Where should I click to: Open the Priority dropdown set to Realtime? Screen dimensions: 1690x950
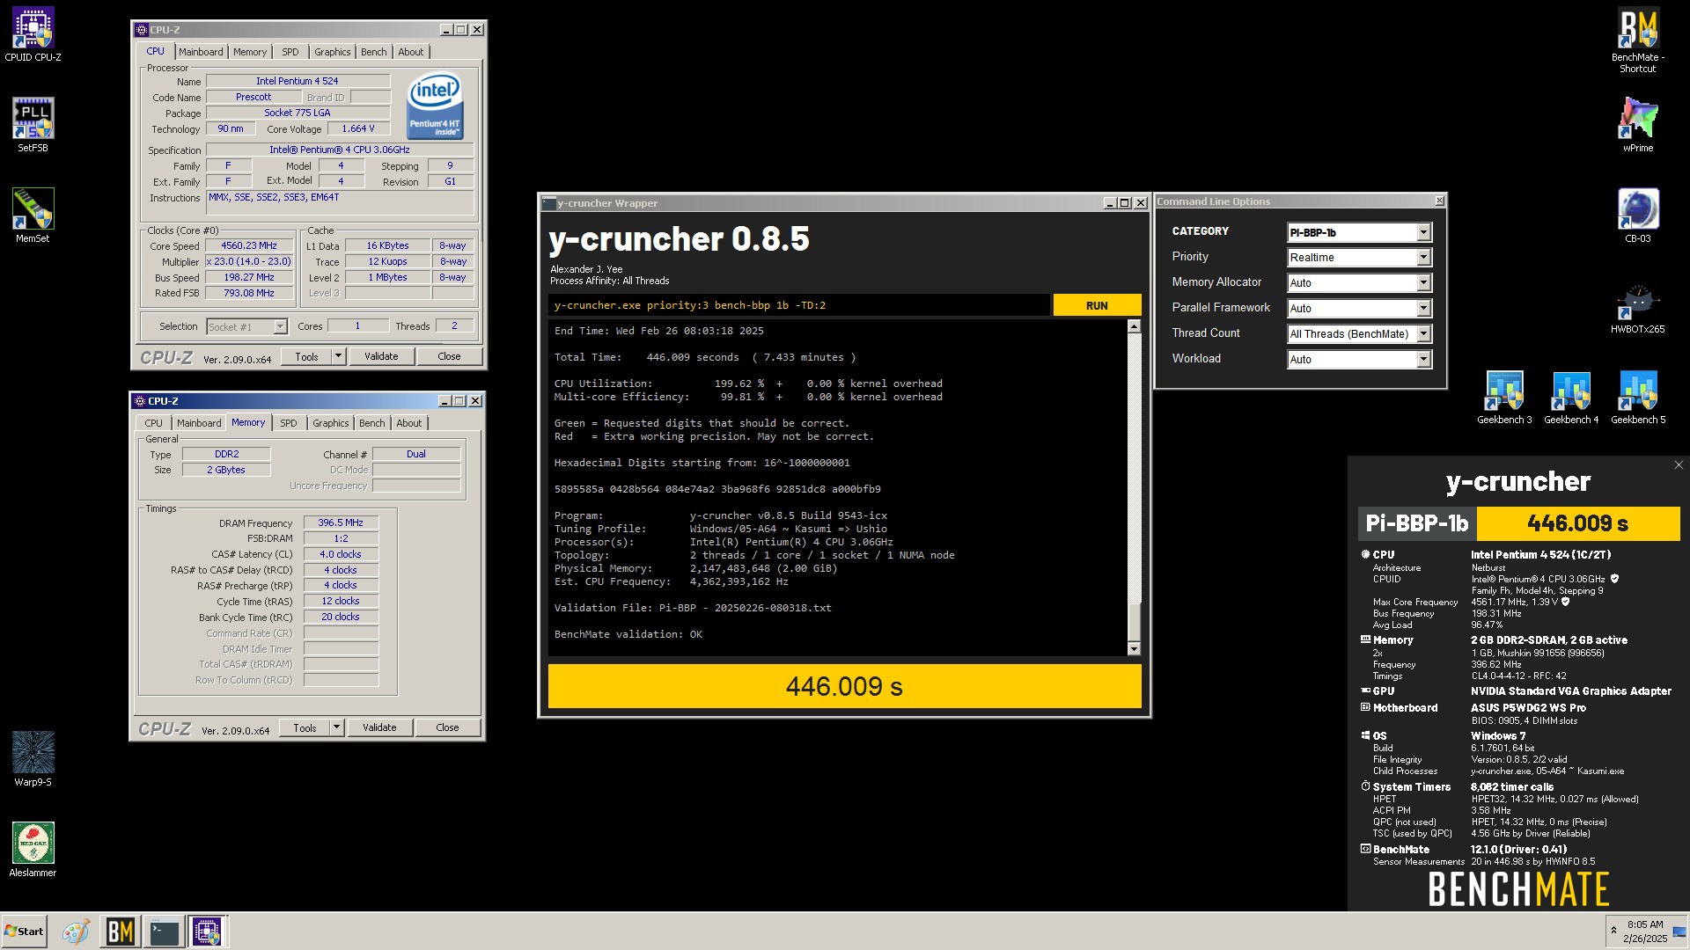[x=1359, y=258]
